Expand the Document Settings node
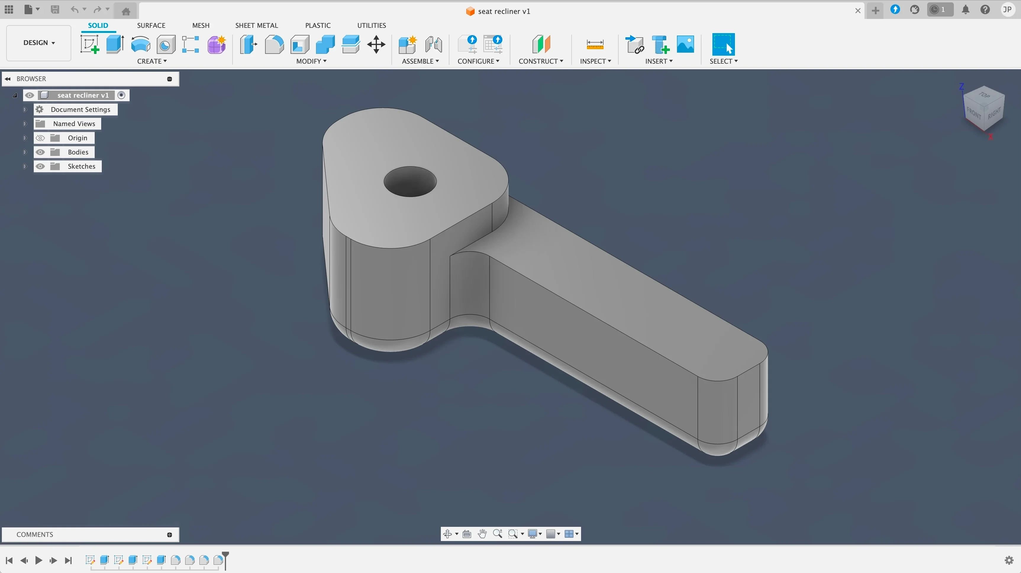The height and width of the screenshot is (573, 1021). 25,110
